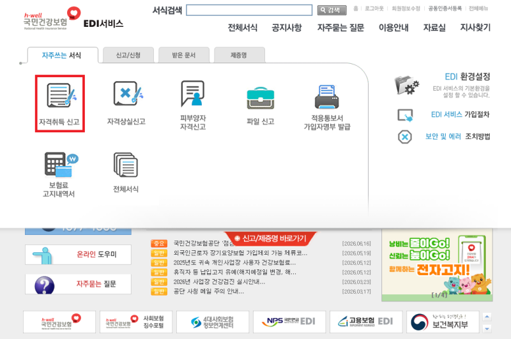Image resolution: width=511 pixels, height=339 pixels.
Task: Focus the 서식검색 input field
Action: [249, 10]
